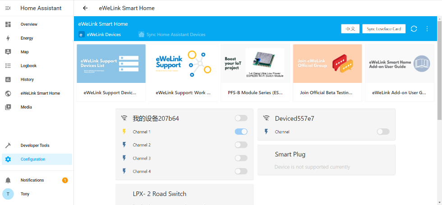Toggle the Deviced557e7 Channel switch
The image size is (442, 205).
tap(383, 132)
